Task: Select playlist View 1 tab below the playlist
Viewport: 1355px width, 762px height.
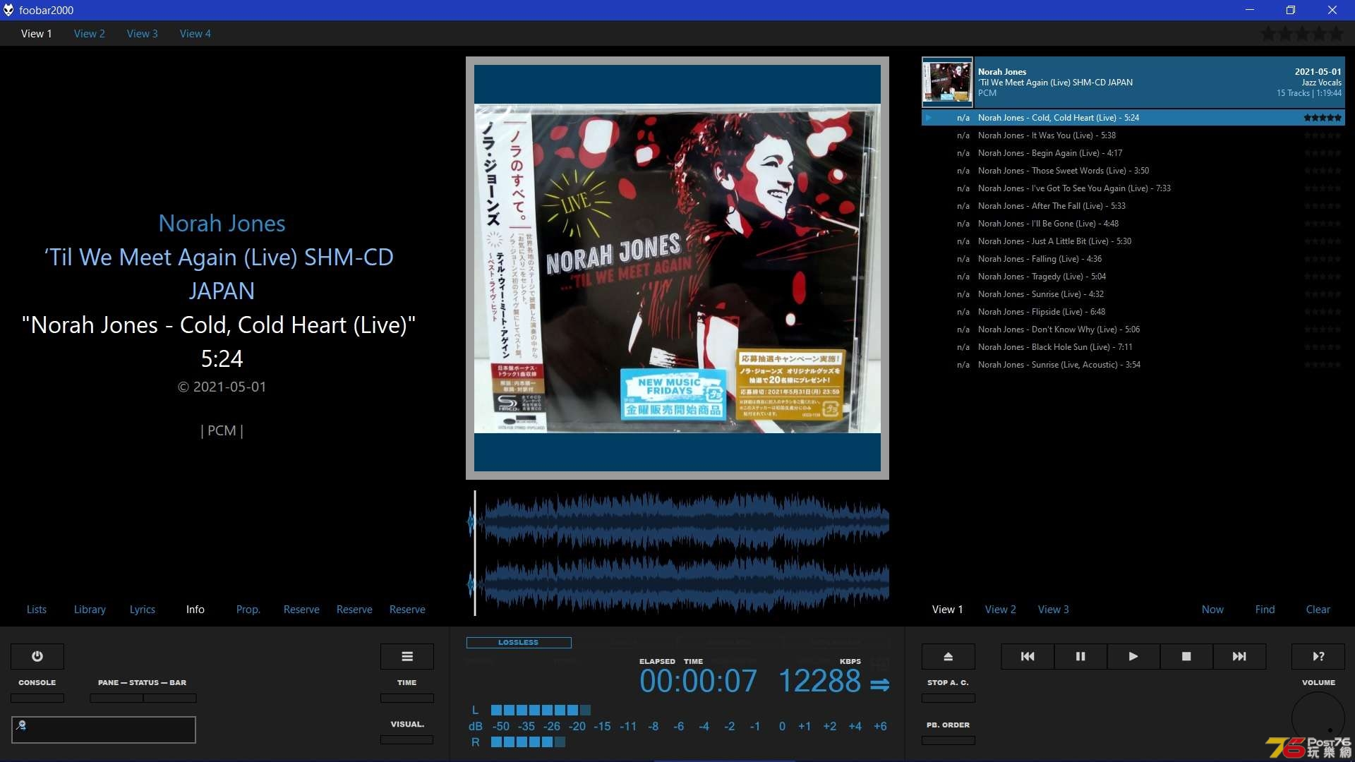Action: [948, 610]
